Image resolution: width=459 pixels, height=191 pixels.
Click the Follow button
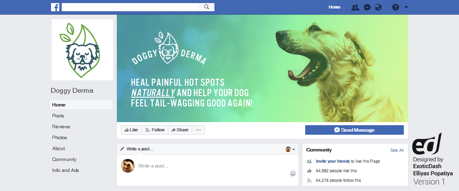(x=155, y=130)
